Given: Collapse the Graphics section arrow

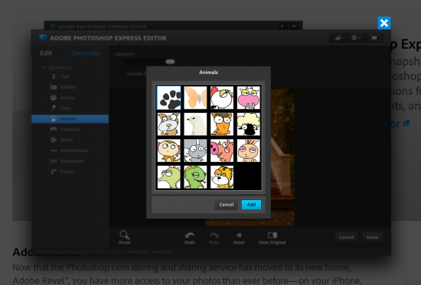Looking at the screenshot, I should click(44, 67).
